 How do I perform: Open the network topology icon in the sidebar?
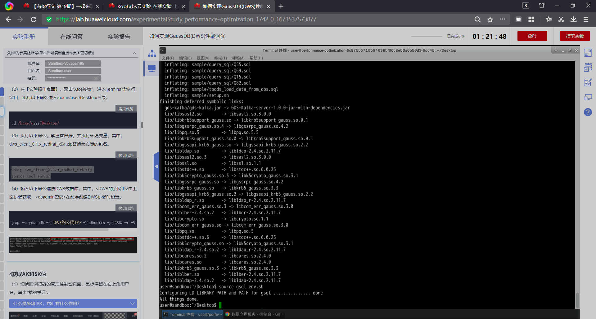[152, 53]
